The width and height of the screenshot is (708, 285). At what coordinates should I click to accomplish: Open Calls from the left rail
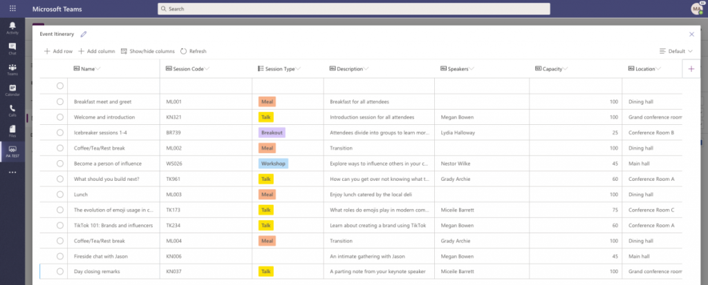(x=12, y=110)
